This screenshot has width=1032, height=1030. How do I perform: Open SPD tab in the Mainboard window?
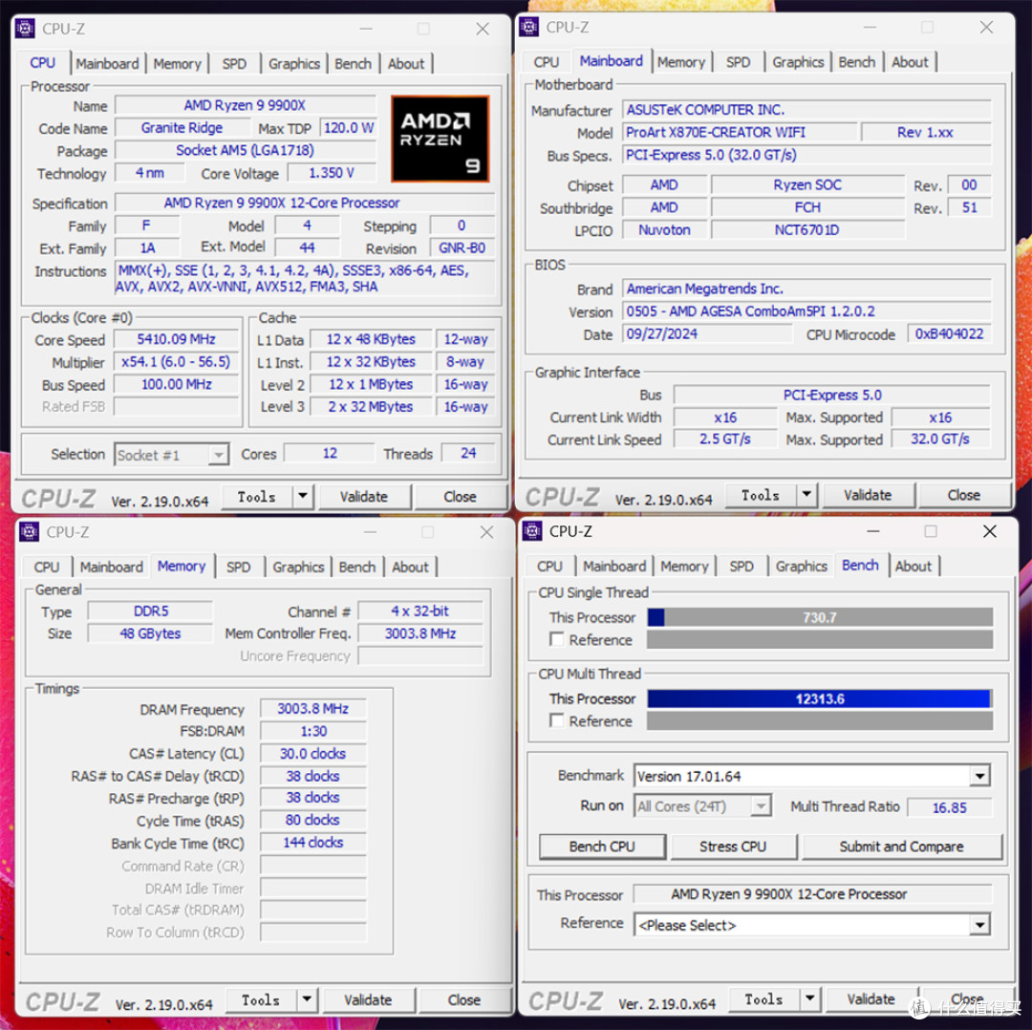point(738,62)
